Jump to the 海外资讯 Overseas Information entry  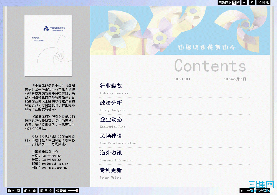110,153
